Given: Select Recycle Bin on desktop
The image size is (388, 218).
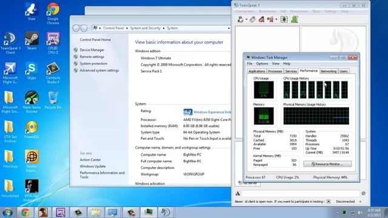Looking at the screenshot, I should pos(53,100).
